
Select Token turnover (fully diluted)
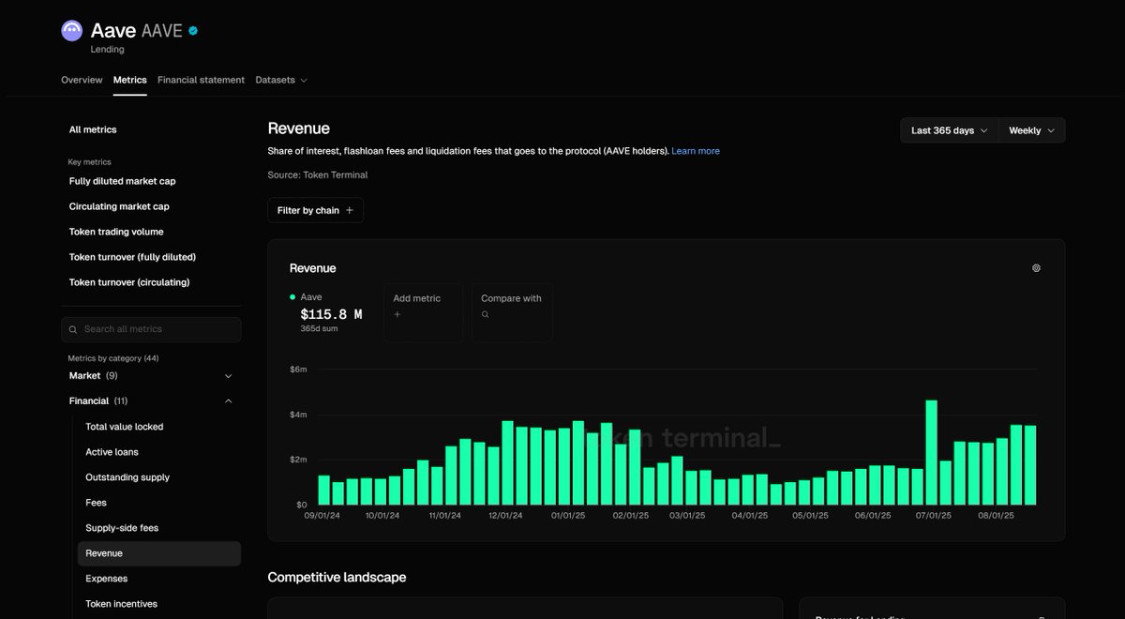tap(132, 257)
